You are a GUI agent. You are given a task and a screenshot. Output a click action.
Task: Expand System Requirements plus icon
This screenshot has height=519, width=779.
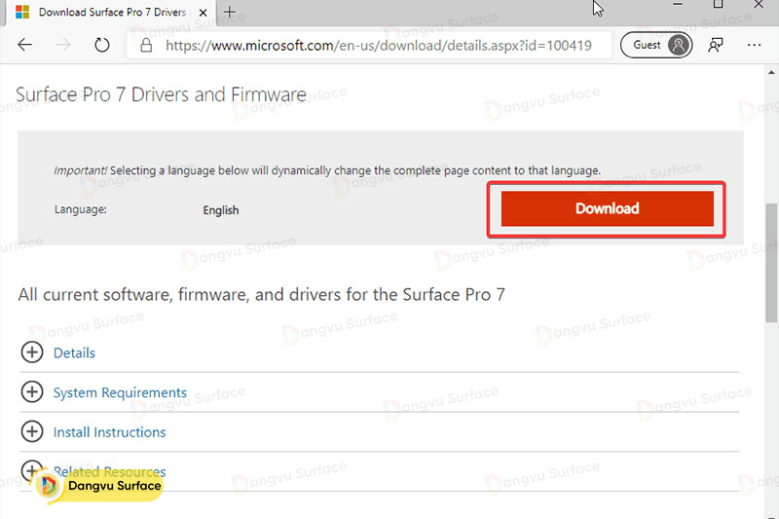[x=32, y=392]
